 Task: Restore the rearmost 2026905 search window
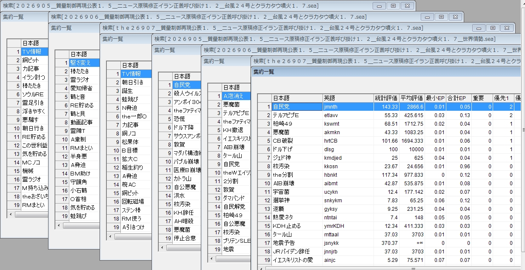pos(393,6)
